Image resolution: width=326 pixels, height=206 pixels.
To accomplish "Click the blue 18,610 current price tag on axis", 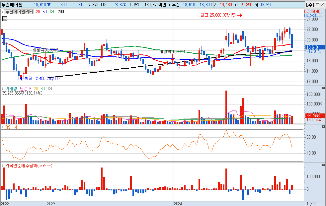I will pos(315,47).
